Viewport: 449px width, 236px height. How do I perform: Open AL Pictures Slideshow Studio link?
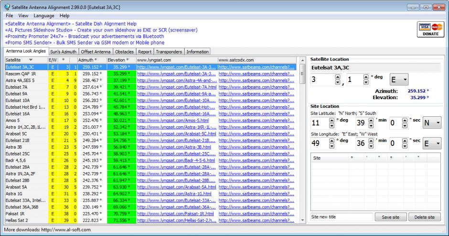coord(101,30)
